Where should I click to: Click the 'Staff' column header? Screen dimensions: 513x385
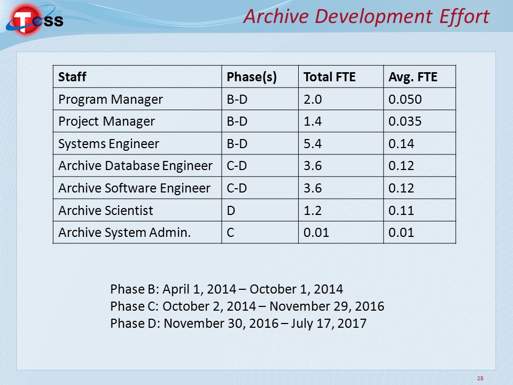pos(137,76)
